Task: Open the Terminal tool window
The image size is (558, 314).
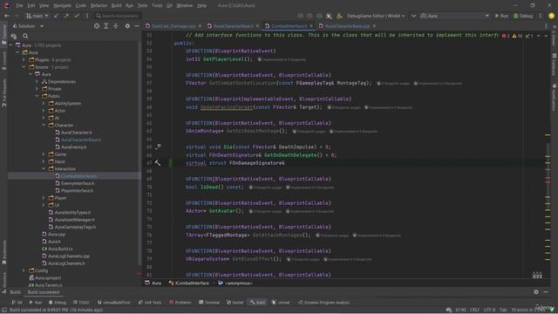Action: point(209,303)
